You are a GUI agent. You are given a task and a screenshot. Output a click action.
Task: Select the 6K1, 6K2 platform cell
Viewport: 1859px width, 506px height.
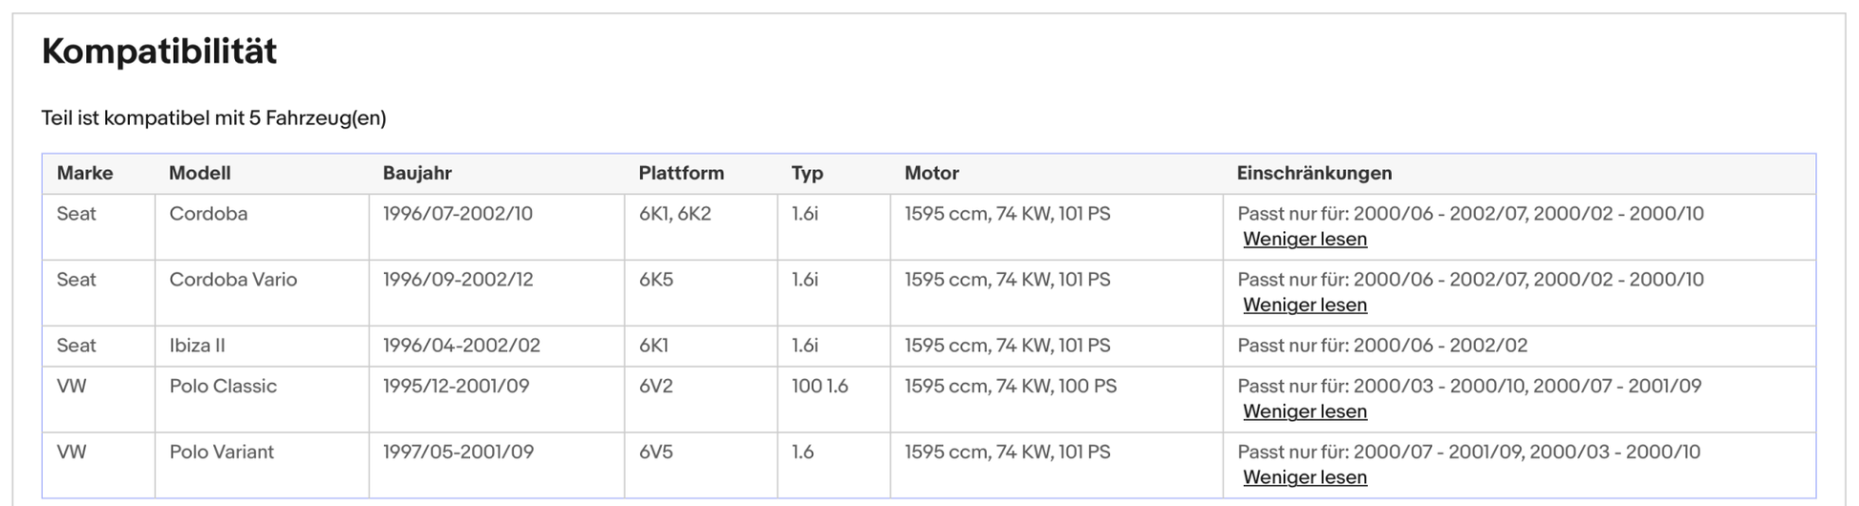pos(674,214)
